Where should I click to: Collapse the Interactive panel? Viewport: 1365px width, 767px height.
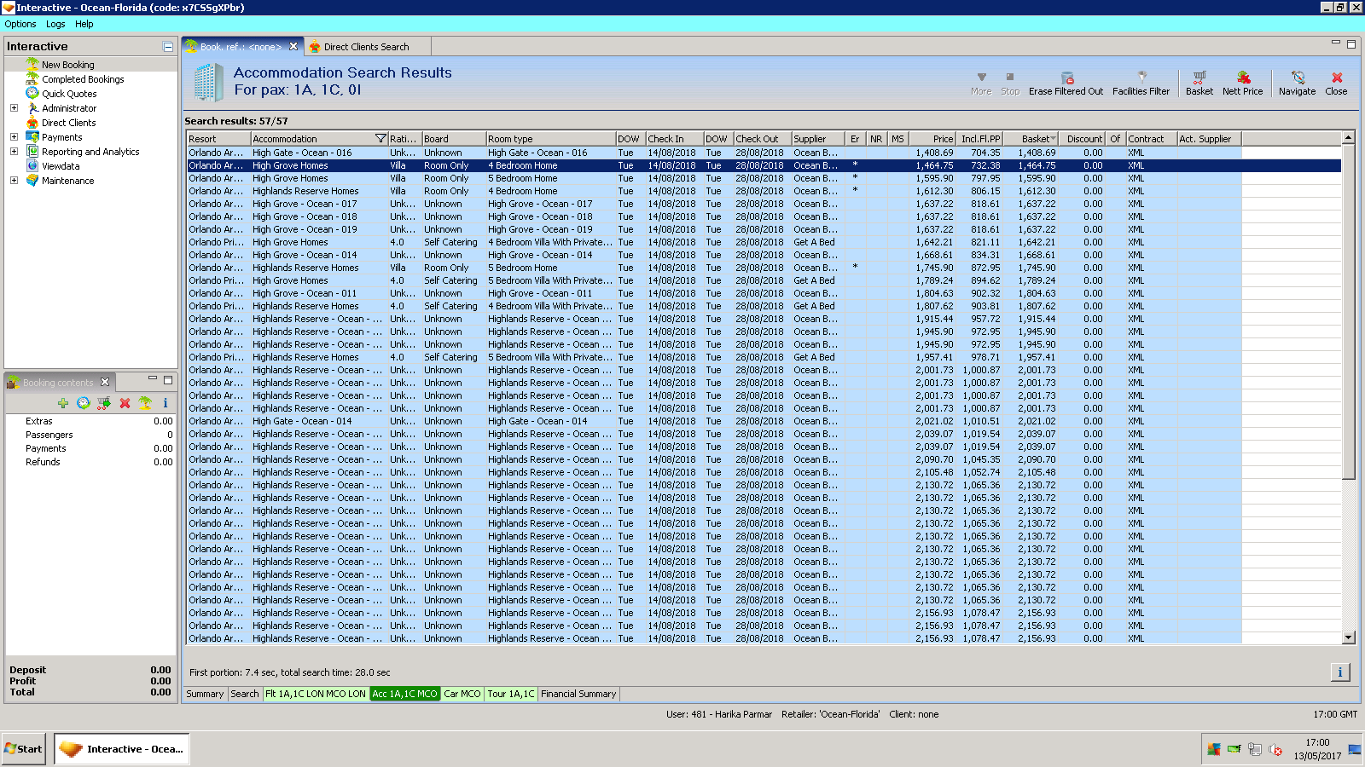[x=168, y=47]
